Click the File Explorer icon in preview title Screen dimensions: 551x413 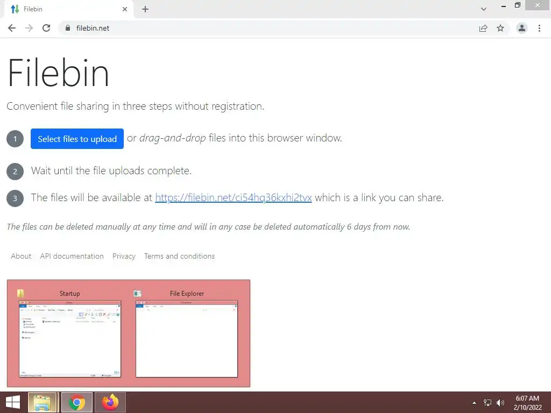click(137, 293)
